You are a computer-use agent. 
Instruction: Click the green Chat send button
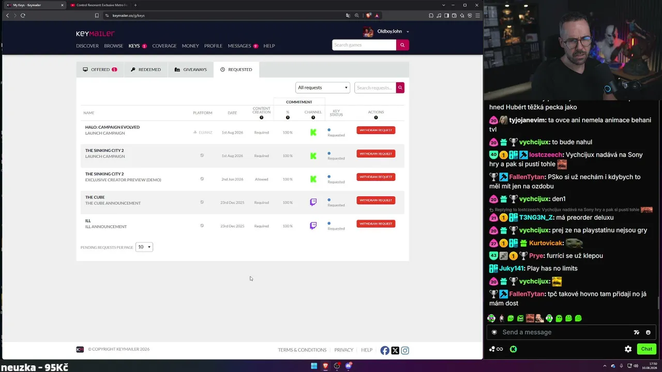(646, 349)
